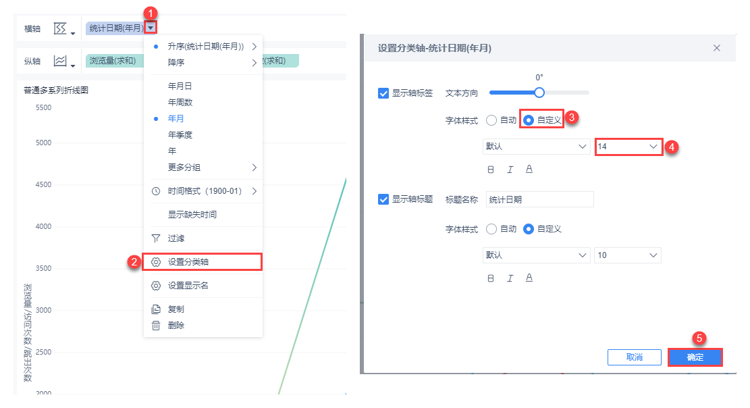Click the copy icon beside 复制
Image resolution: width=750 pixels, height=408 pixels.
(x=156, y=309)
